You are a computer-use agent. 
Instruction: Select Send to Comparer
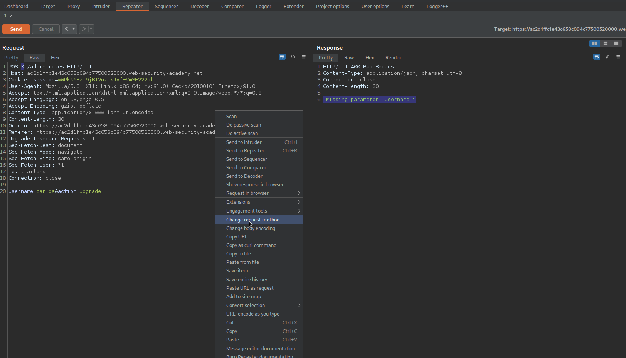point(259,167)
